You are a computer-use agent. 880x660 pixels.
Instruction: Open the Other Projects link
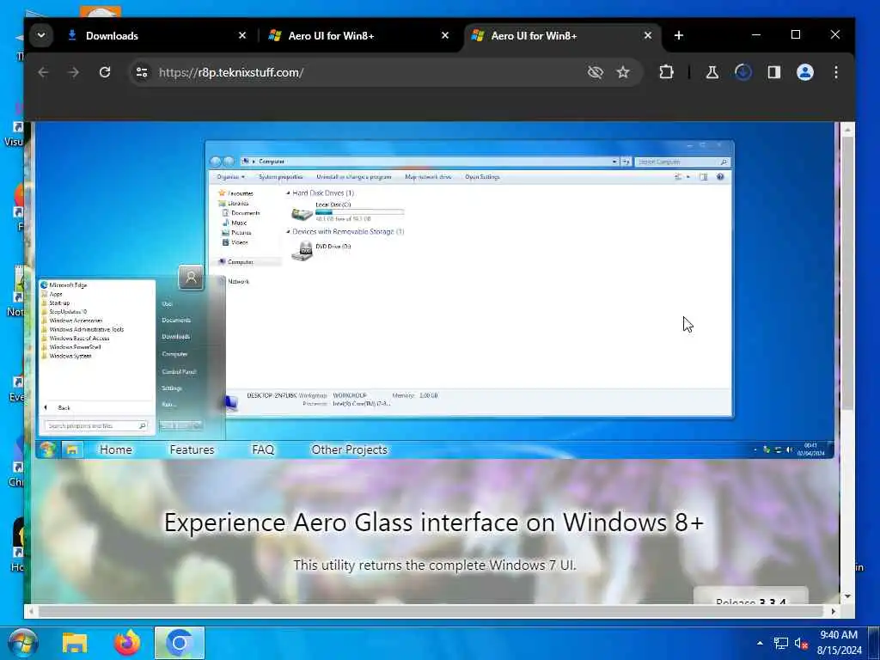coord(349,449)
